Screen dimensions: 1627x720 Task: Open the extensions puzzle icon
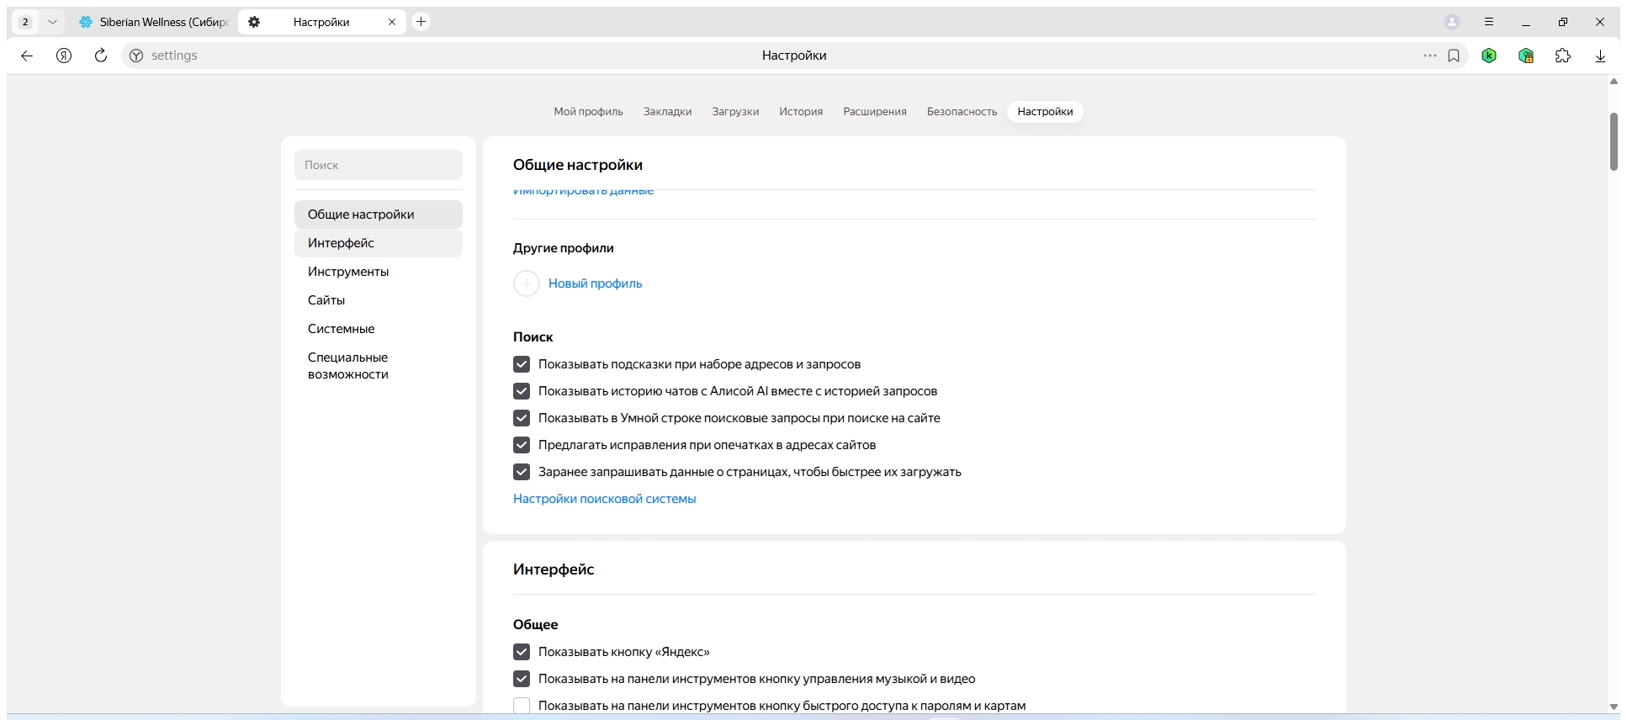tap(1563, 56)
